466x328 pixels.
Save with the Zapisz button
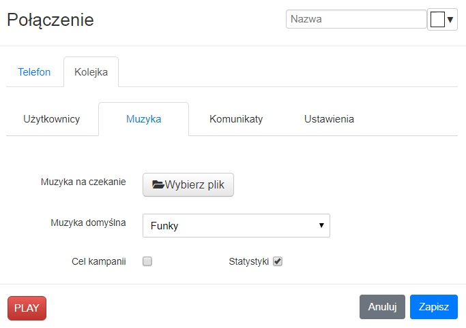coord(434,307)
